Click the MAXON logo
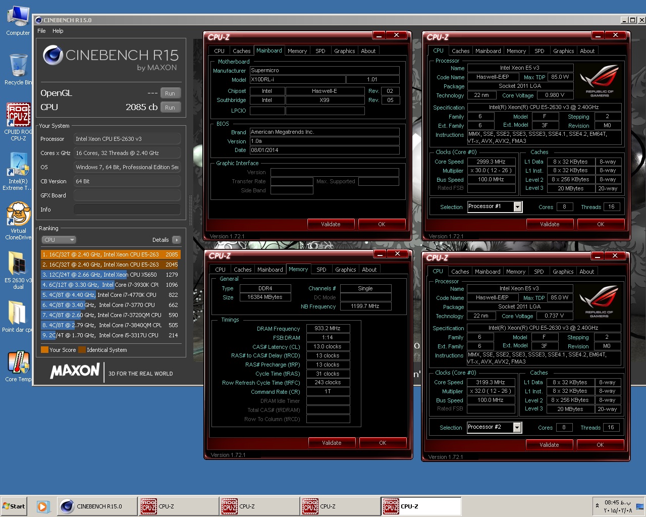This screenshot has width=646, height=517. (75, 371)
